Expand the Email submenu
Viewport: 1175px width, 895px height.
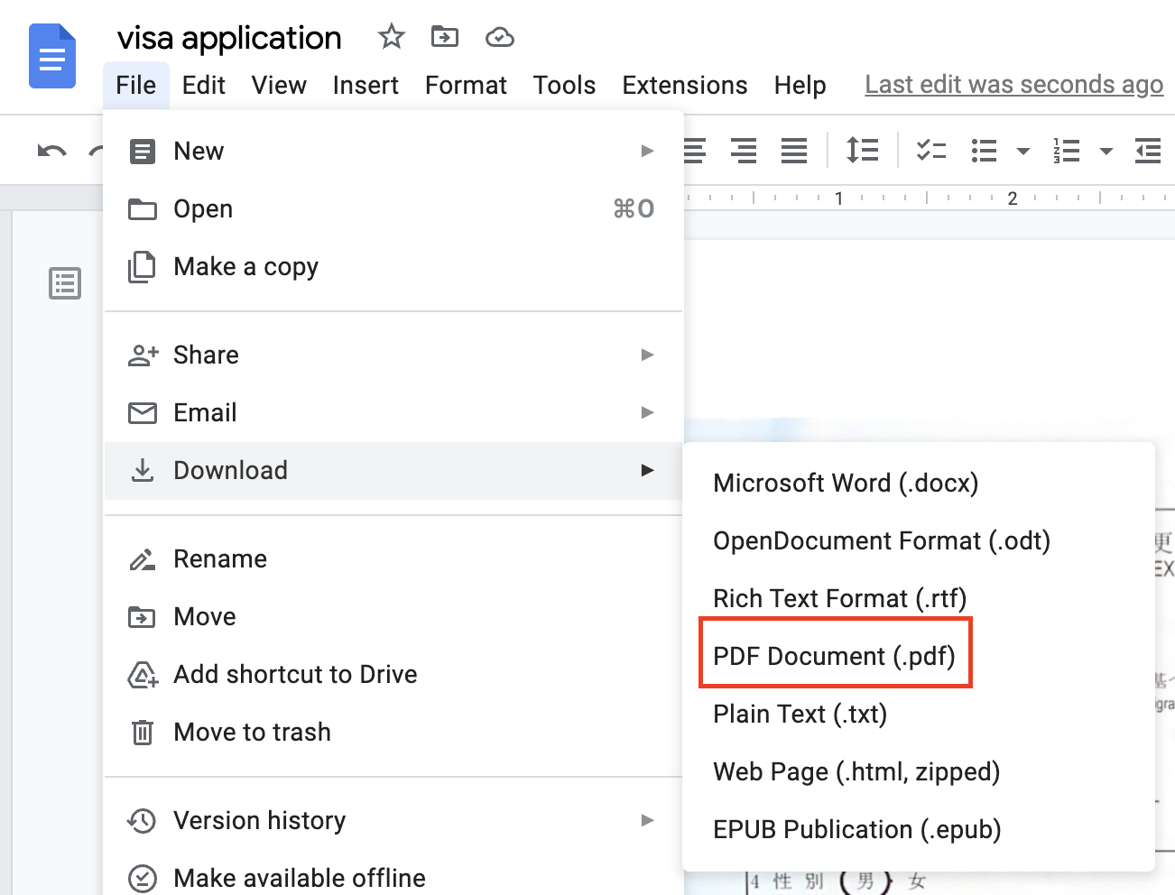[x=393, y=412]
